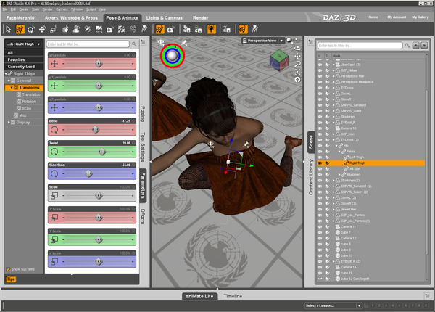
Task: Click the lightbulb icon in toolbar
Action: pyautogui.click(x=212, y=29)
